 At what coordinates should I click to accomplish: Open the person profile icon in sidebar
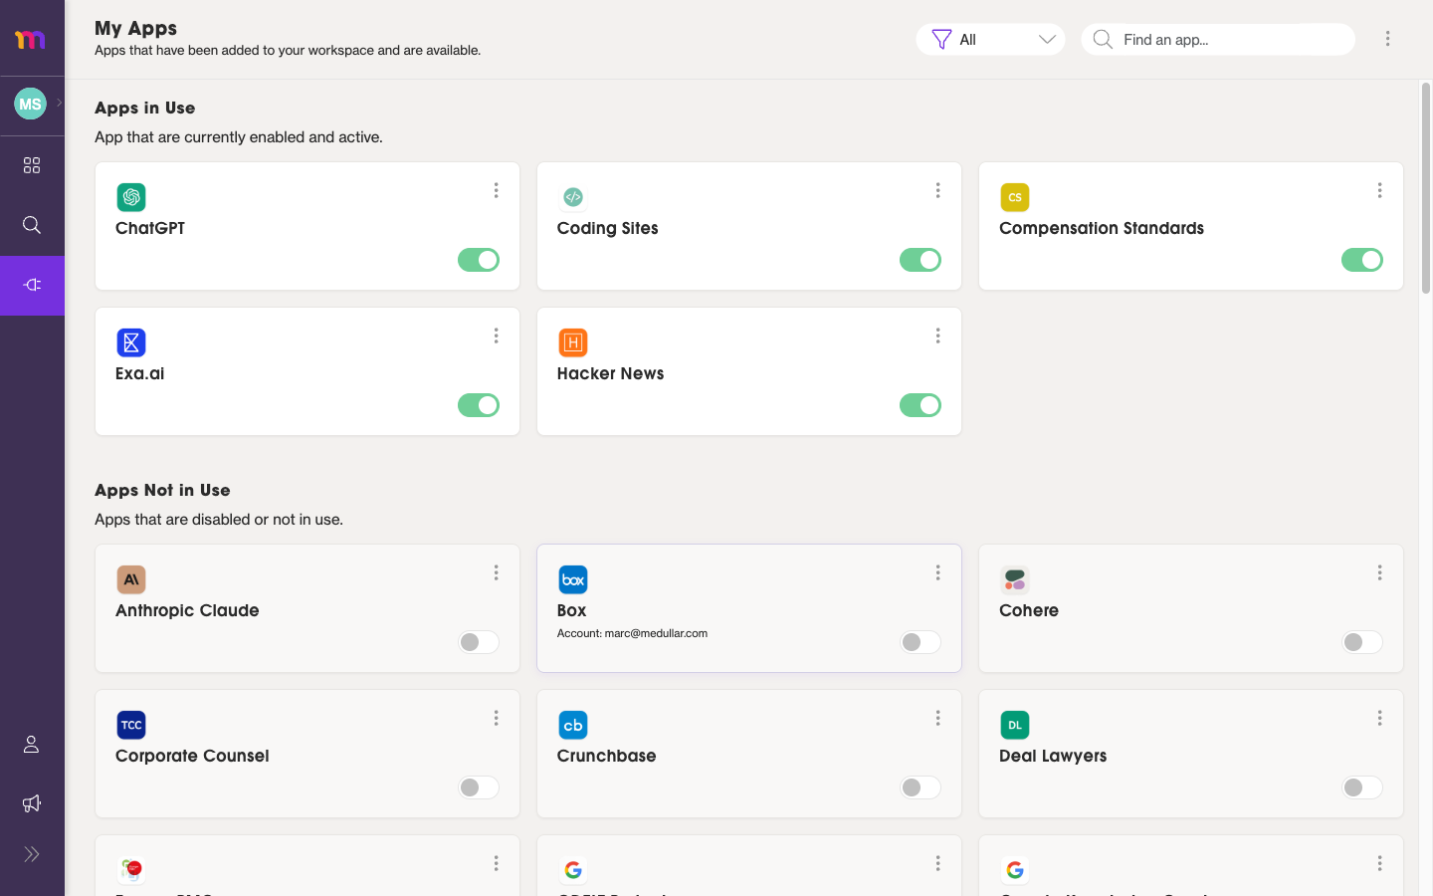tap(32, 745)
